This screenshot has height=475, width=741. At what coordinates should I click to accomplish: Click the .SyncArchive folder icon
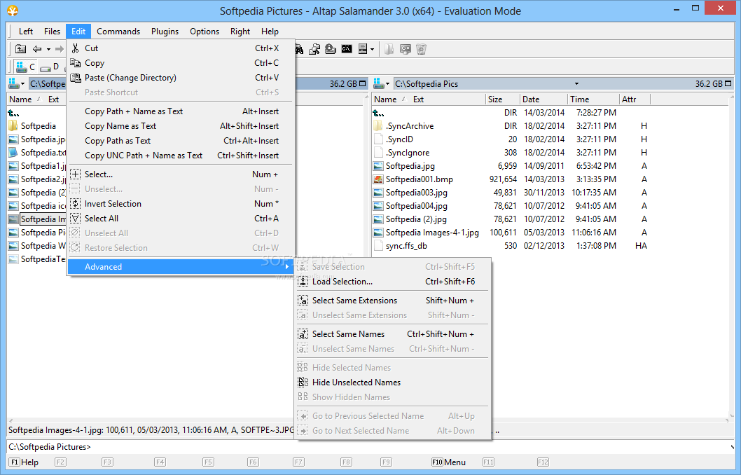(378, 125)
